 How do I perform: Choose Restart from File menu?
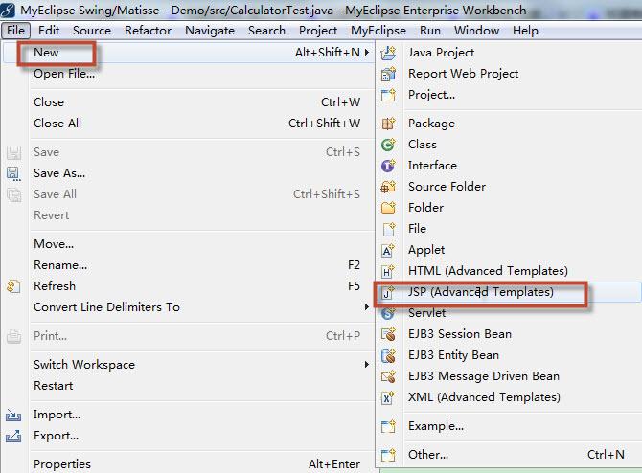click(x=53, y=386)
